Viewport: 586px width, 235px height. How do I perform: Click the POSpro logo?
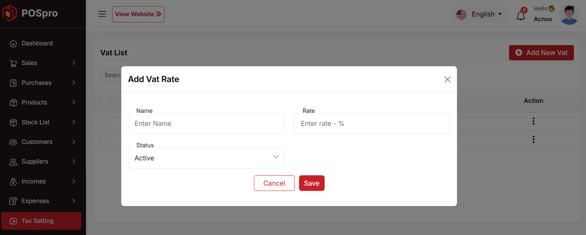click(x=30, y=13)
